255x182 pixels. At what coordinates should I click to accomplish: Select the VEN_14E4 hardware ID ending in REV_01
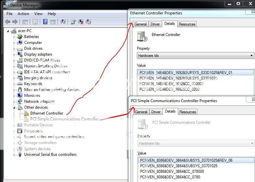(186, 73)
